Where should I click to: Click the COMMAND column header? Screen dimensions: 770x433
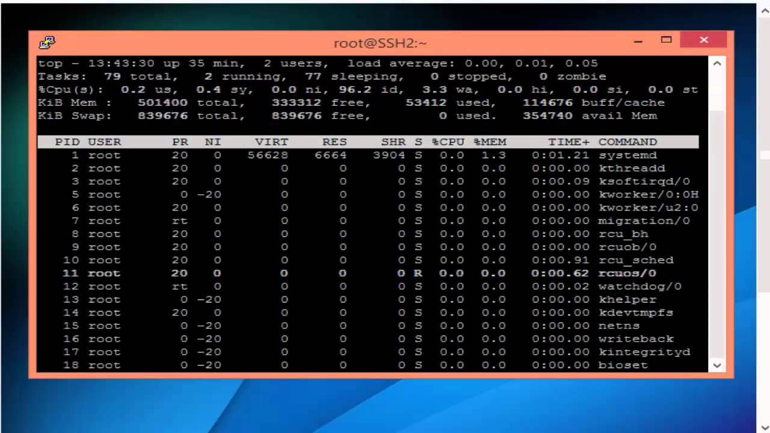tap(627, 142)
